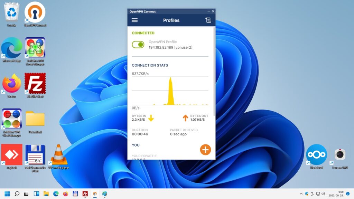Open Widgets from the taskbar
Viewport: 354px width, 199px height.
[36, 194]
